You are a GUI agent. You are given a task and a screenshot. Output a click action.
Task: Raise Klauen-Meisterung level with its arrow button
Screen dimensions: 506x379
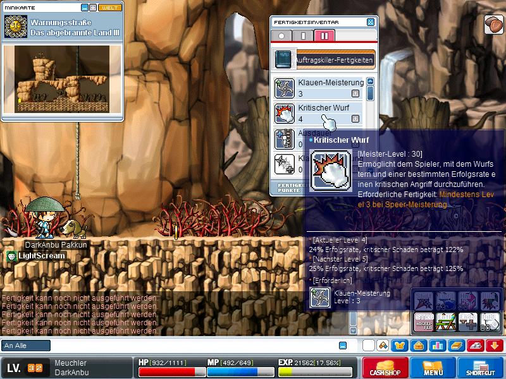pyautogui.click(x=355, y=93)
